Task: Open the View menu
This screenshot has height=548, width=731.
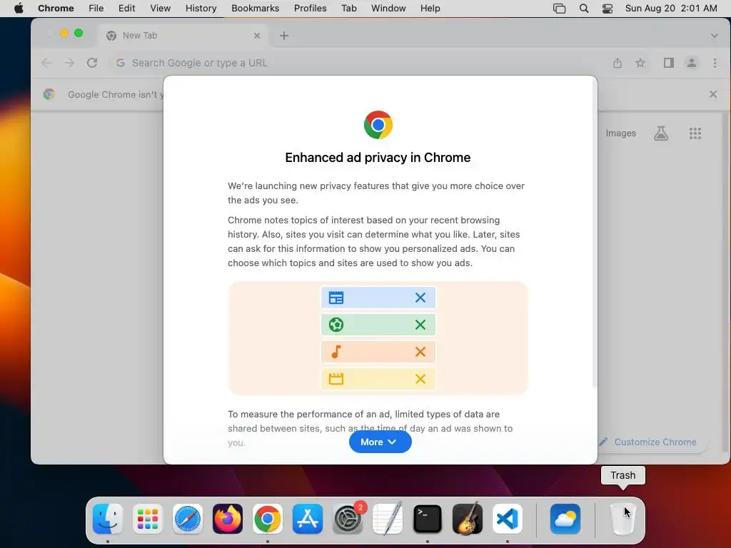Action: [x=161, y=8]
